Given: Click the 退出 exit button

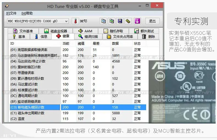Looking at the screenshot, I should coord(152,21).
